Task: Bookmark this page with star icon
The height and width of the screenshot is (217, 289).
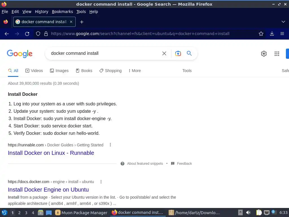Action: pos(261,34)
